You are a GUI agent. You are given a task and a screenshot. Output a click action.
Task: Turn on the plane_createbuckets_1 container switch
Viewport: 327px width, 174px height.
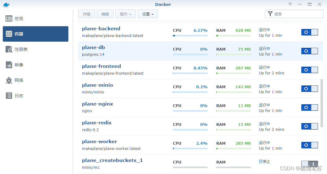point(309,164)
